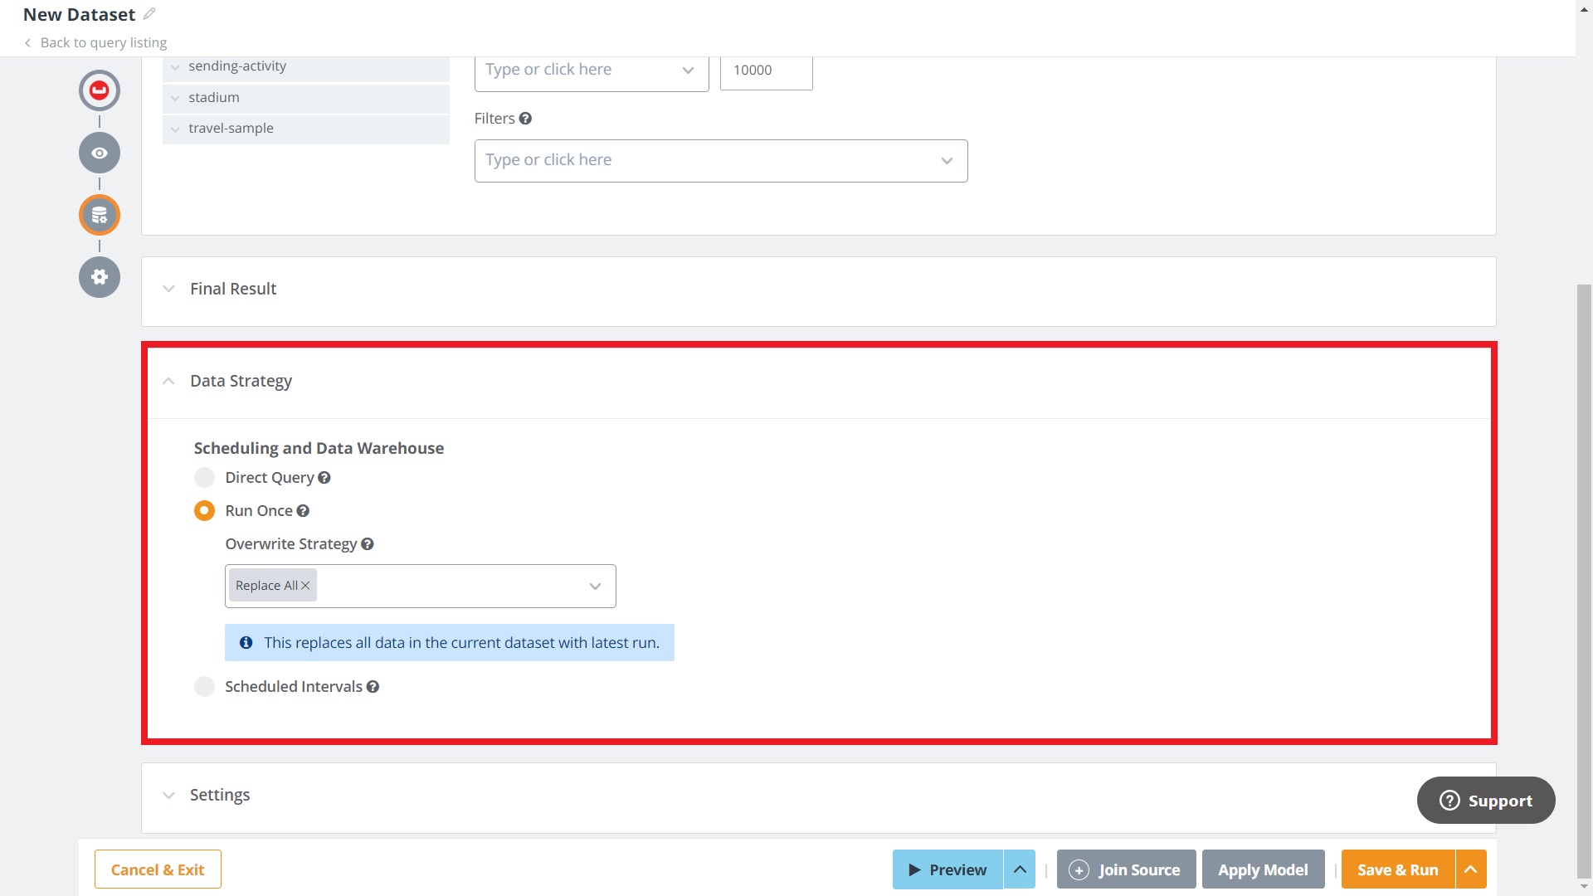The height and width of the screenshot is (896, 1593).
Task: Select the Run Once radio button
Action: point(204,510)
